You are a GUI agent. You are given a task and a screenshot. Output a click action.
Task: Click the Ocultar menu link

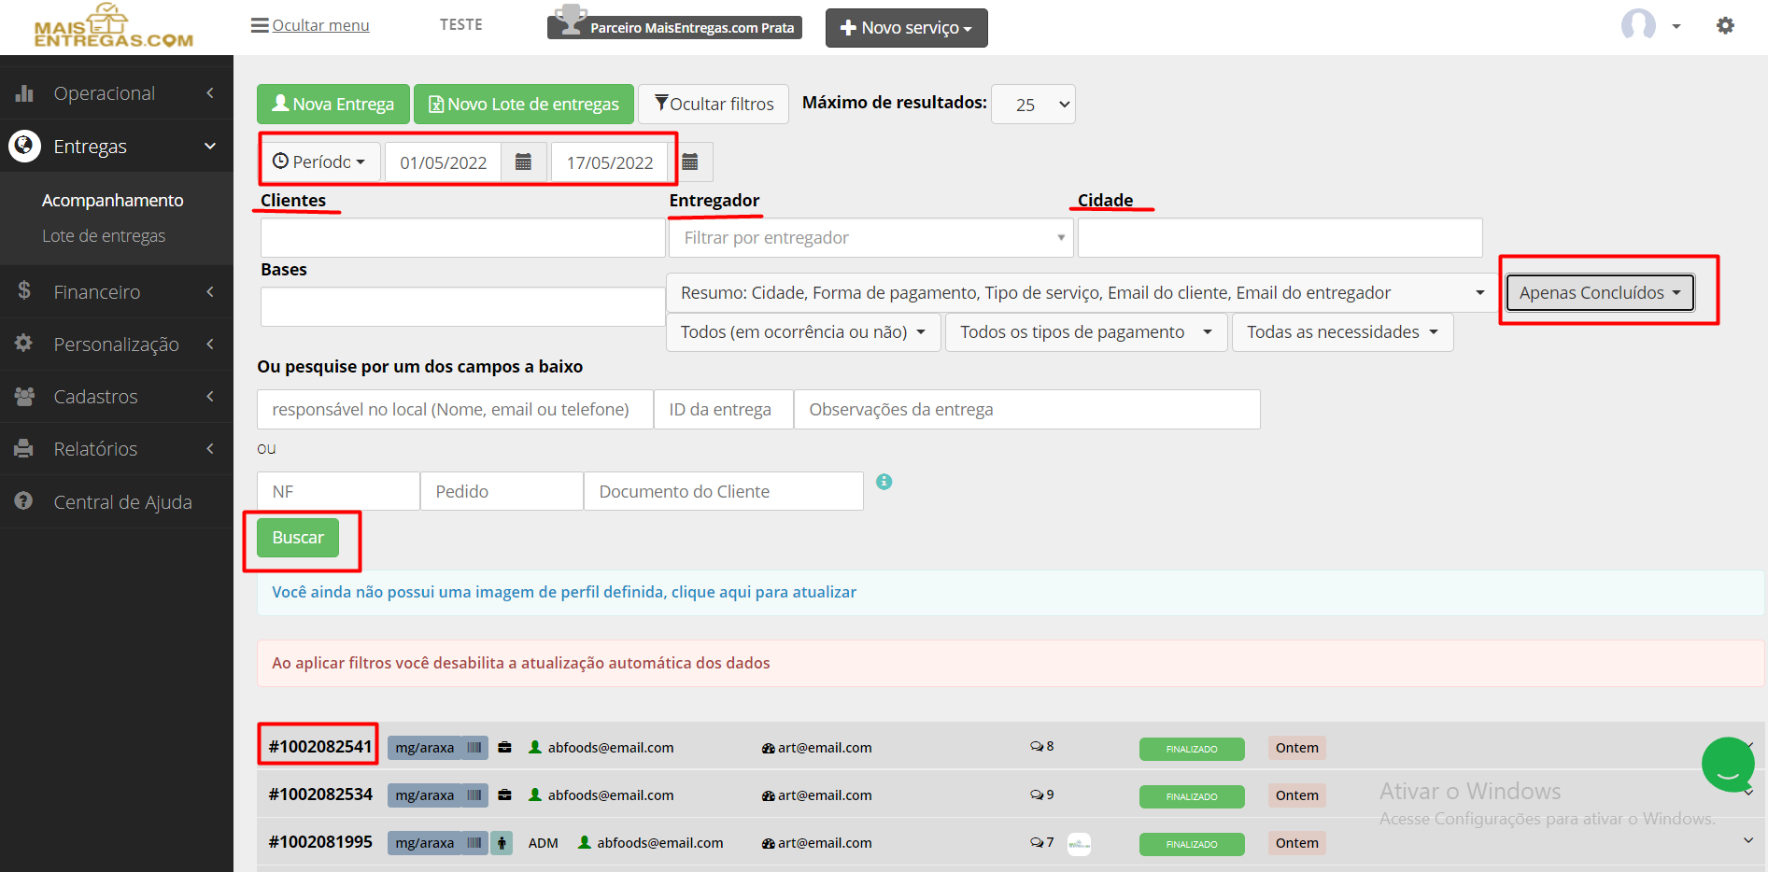(310, 25)
